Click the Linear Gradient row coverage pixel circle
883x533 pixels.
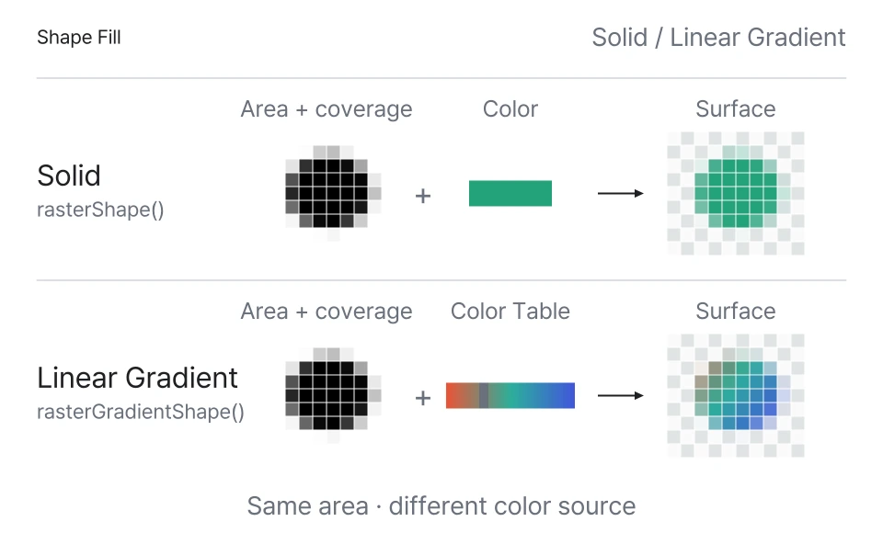[333, 395]
